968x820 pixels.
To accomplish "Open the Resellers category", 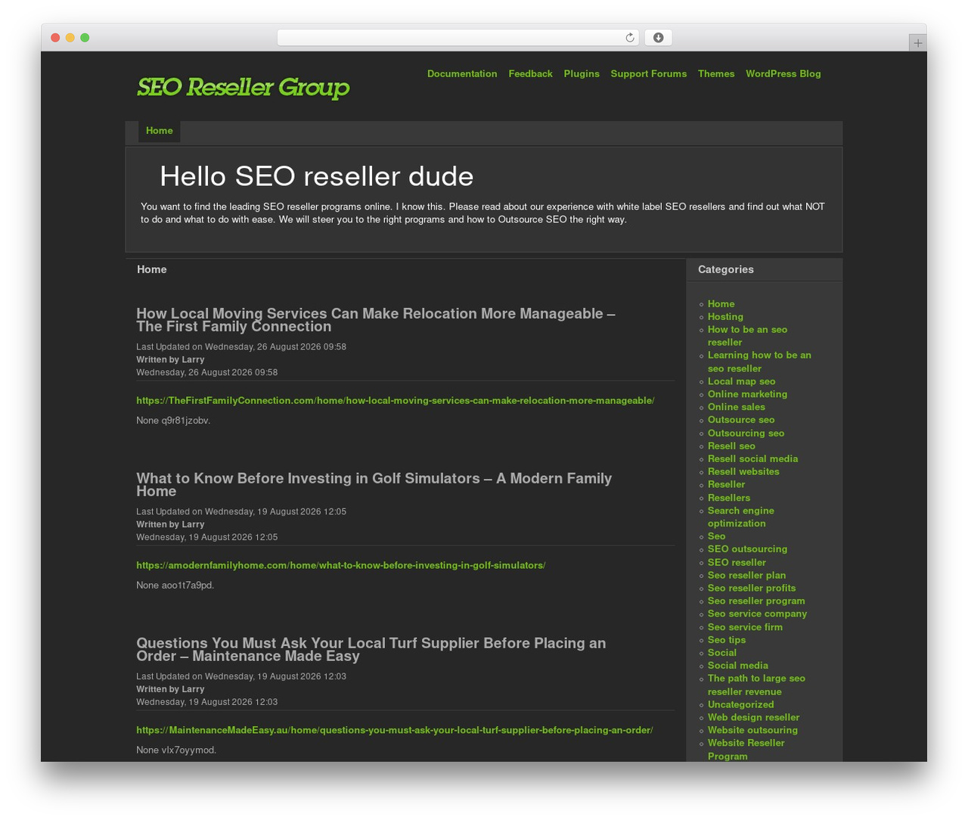I will 729,498.
